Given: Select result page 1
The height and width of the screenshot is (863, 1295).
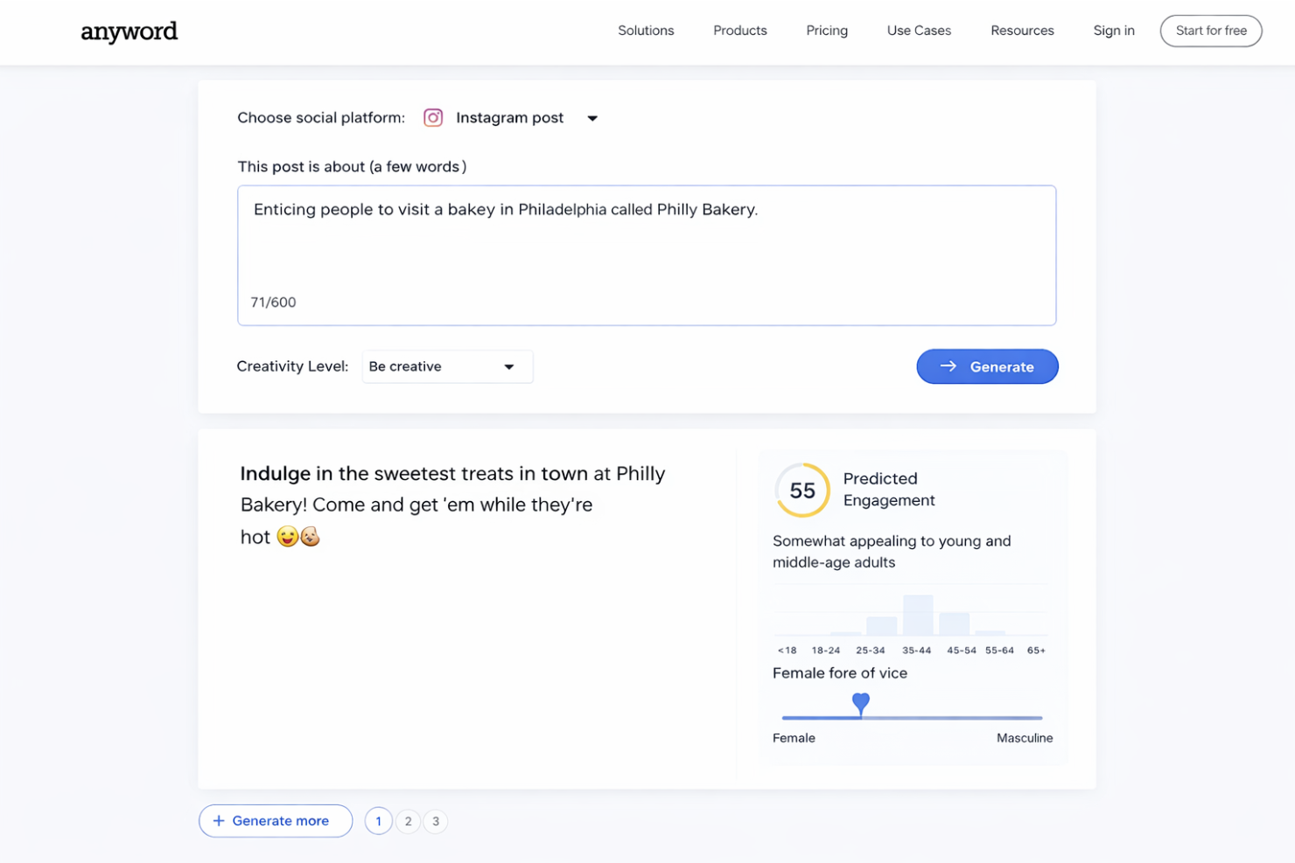Looking at the screenshot, I should tap(378, 821).
